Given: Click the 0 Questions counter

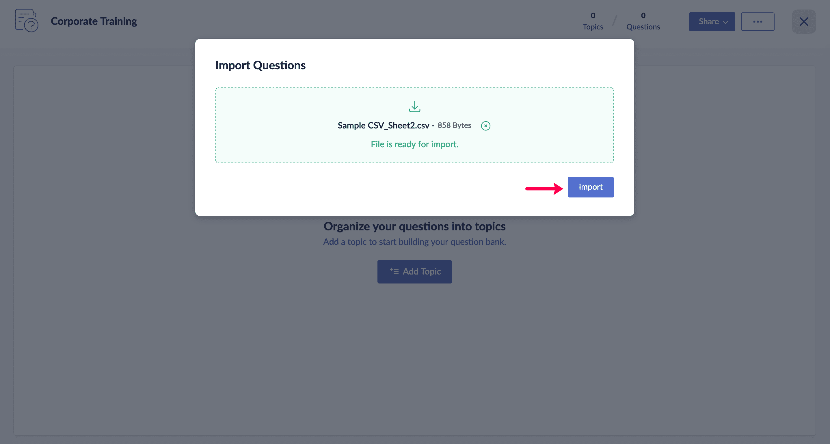Looking at the screenshot, I should click(643, 21).
